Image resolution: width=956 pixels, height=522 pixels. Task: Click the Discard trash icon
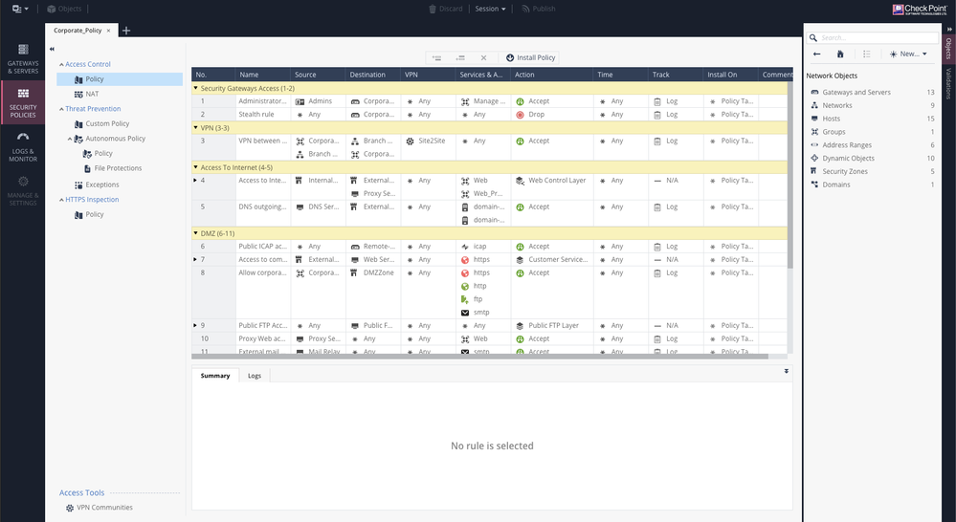(431, 9)
